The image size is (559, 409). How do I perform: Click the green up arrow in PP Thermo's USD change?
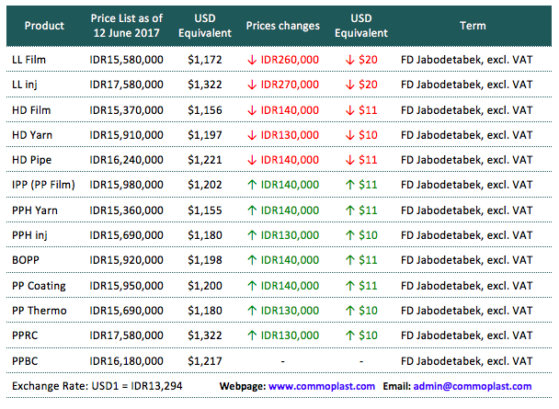[348, 311]
